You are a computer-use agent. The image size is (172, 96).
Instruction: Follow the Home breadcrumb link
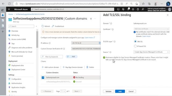click(11, 14)
